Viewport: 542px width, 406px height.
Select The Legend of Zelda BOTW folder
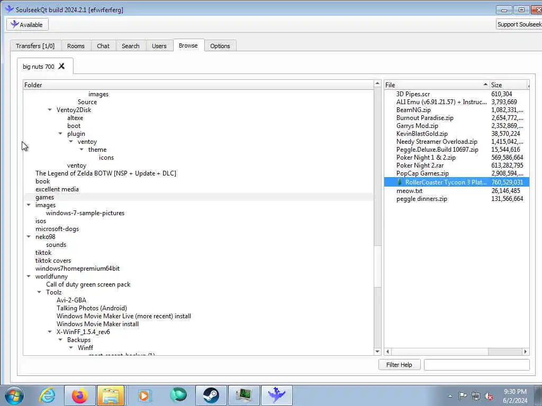point(106,173)
